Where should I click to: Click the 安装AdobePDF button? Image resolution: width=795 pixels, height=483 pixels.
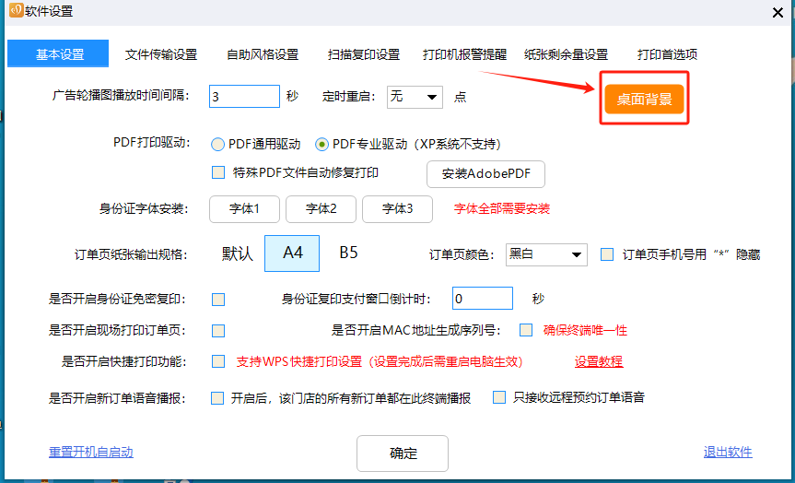tap(485, 173)
